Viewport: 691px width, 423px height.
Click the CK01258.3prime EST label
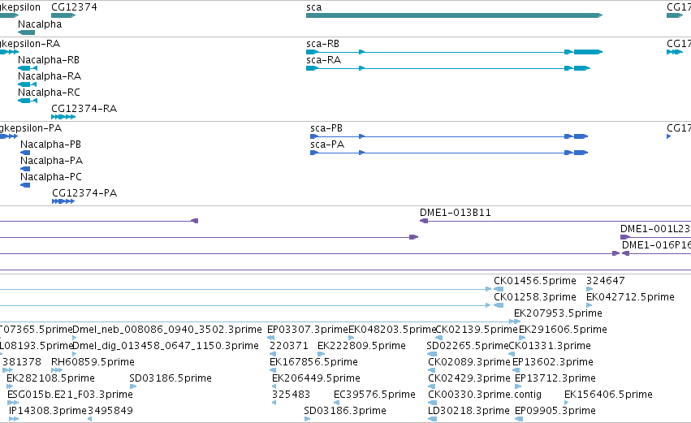point(534,297)
